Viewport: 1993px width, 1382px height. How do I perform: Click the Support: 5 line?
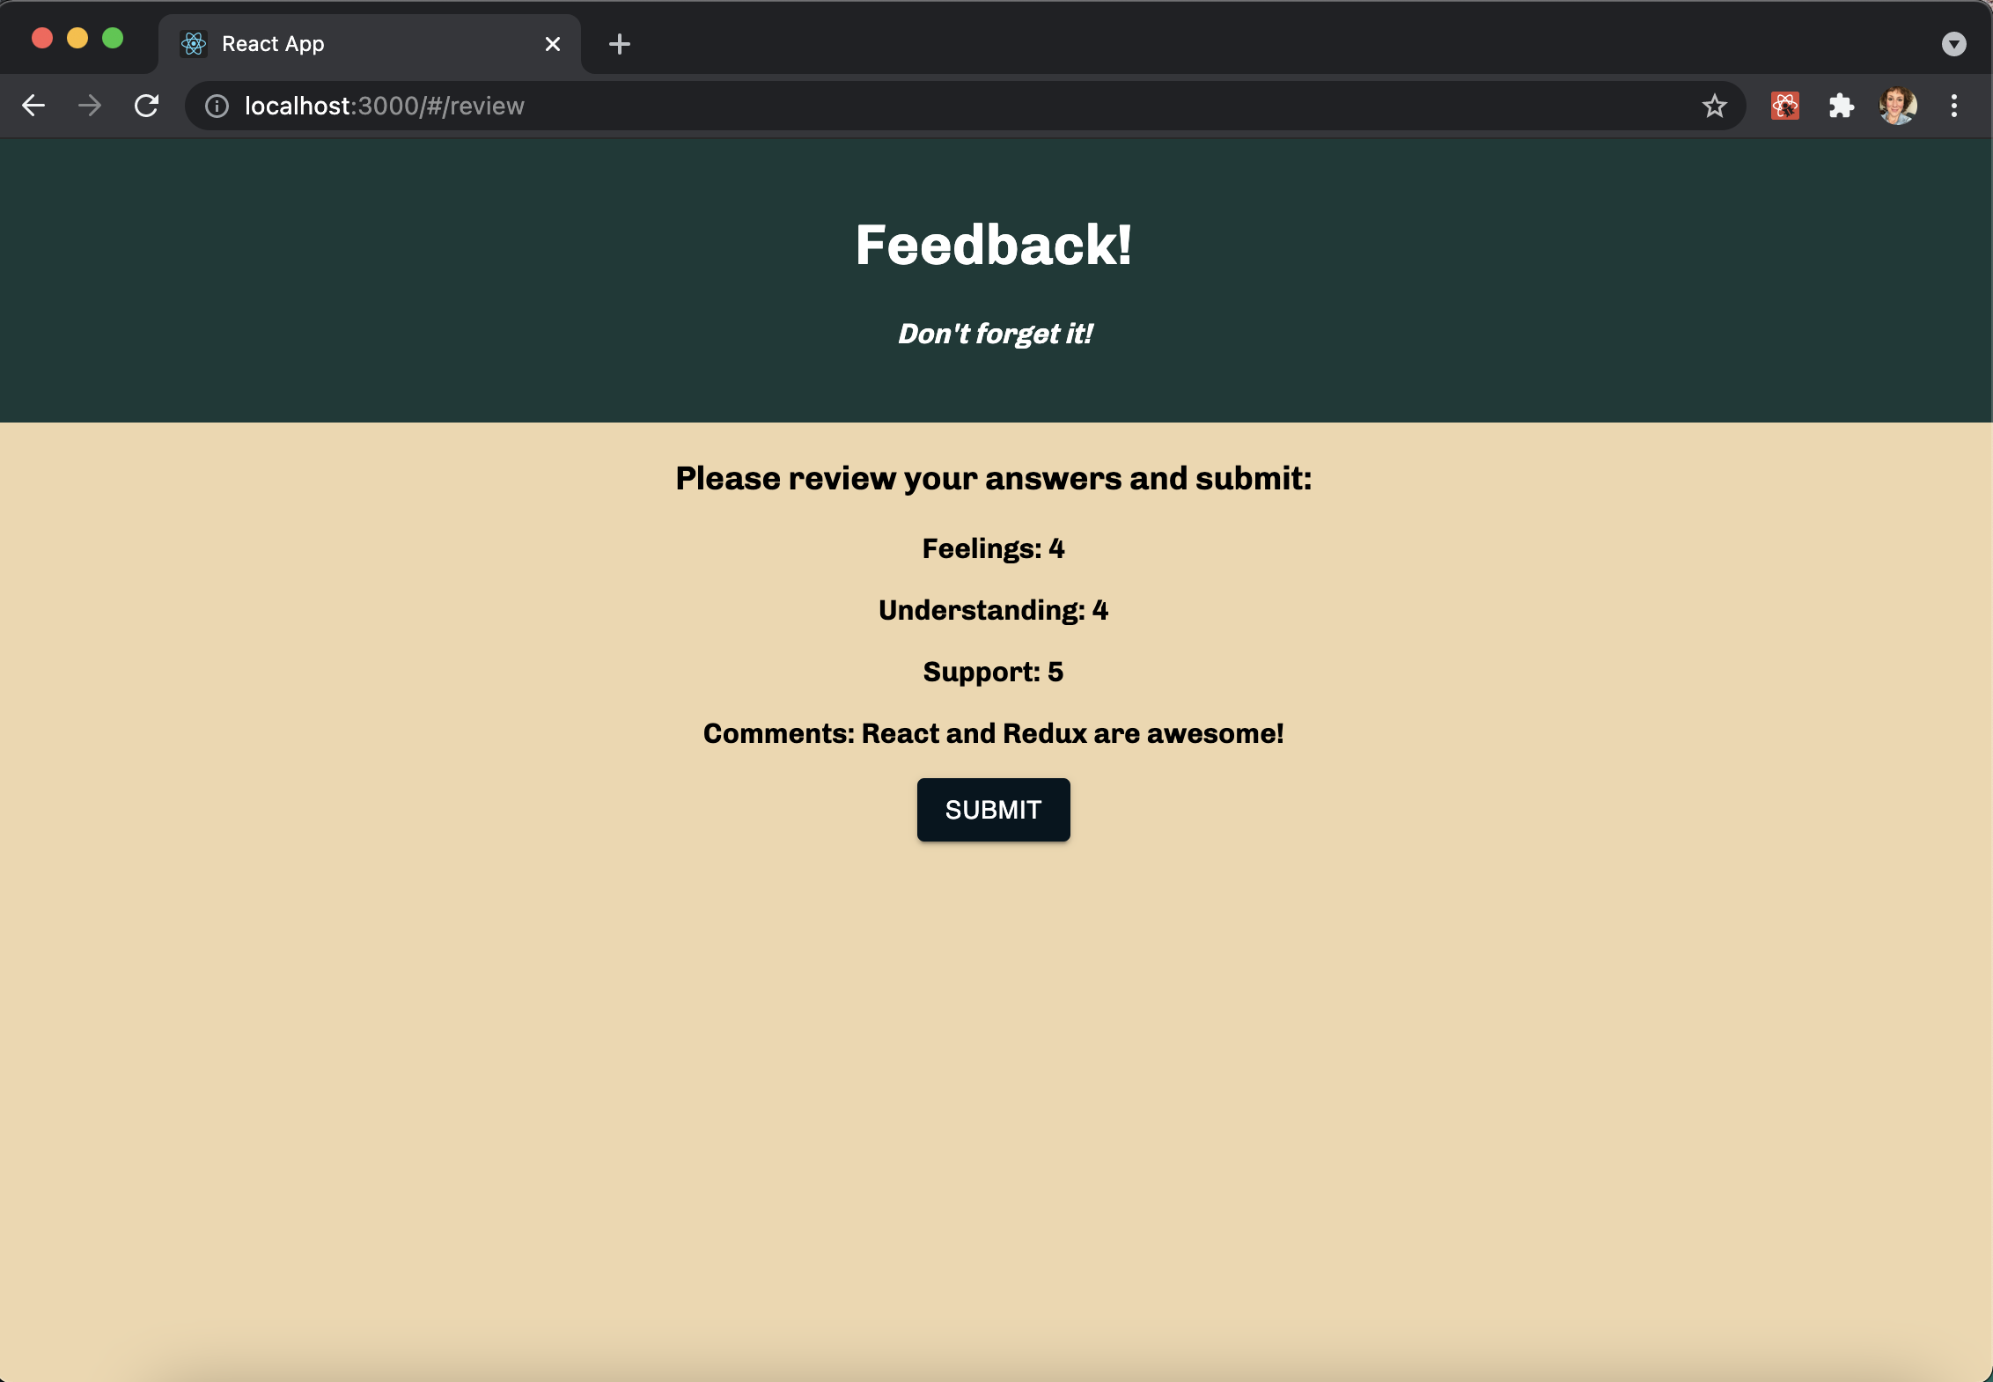tap(993, 672)
